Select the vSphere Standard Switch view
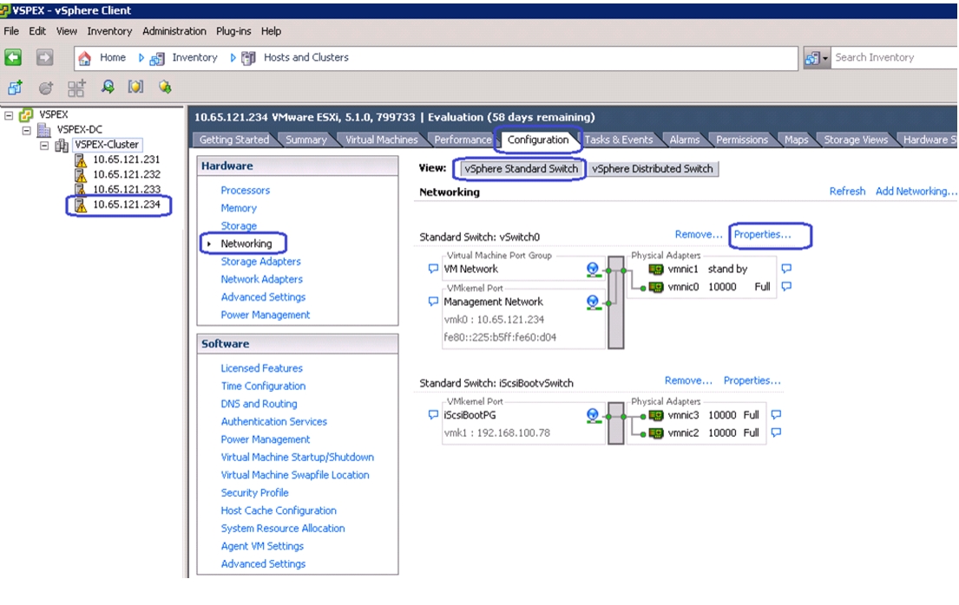The image size is (959, 605). point(521,169)
